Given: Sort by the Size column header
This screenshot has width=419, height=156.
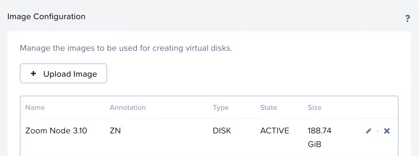Looking at the screenshot, I should (314, 108).
